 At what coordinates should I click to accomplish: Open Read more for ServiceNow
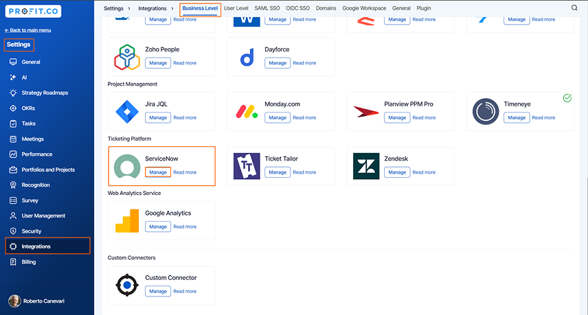(x=185, y=172)
